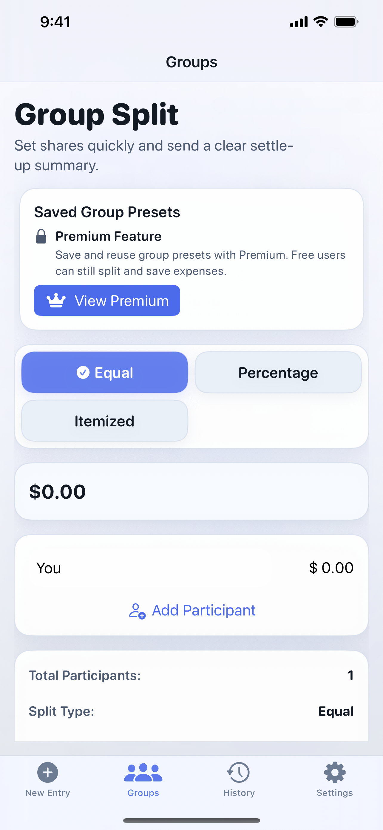Click the crown icon on View Premium
Viewport: 383px width, 830px height.
56,300
